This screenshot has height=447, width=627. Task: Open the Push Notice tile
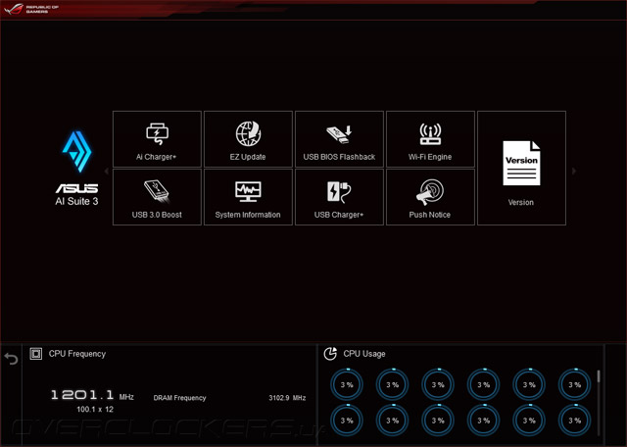click(x=430, y=197)
